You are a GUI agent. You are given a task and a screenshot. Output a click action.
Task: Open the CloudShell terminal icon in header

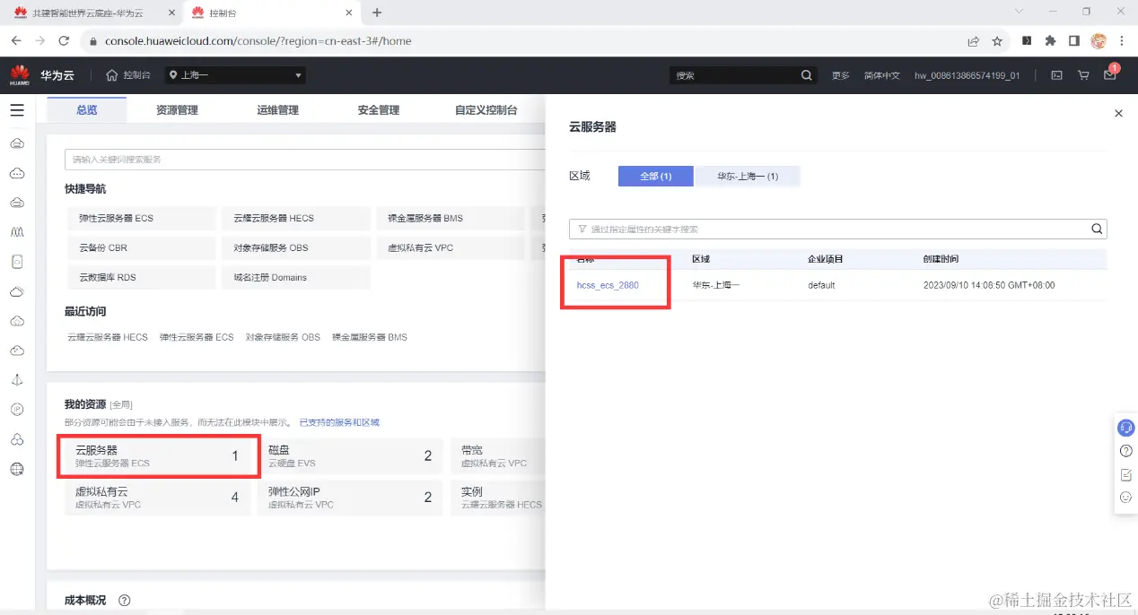point(1057,75)
